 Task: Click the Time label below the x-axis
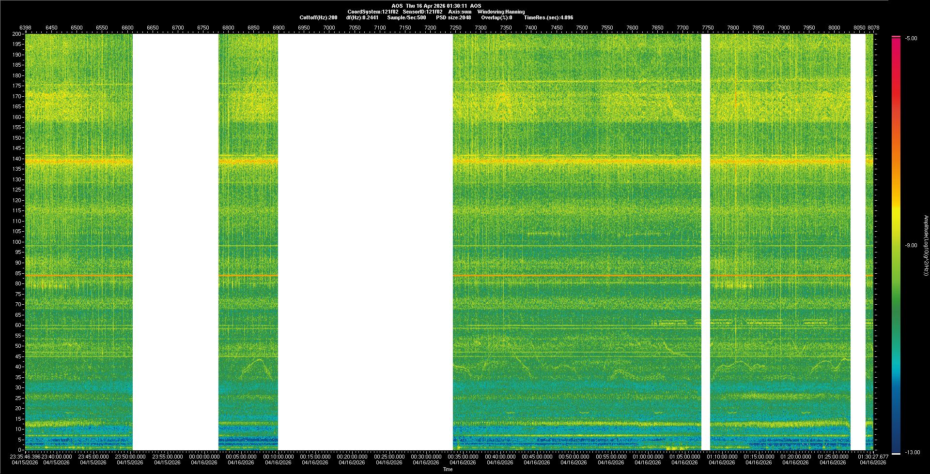448,469
